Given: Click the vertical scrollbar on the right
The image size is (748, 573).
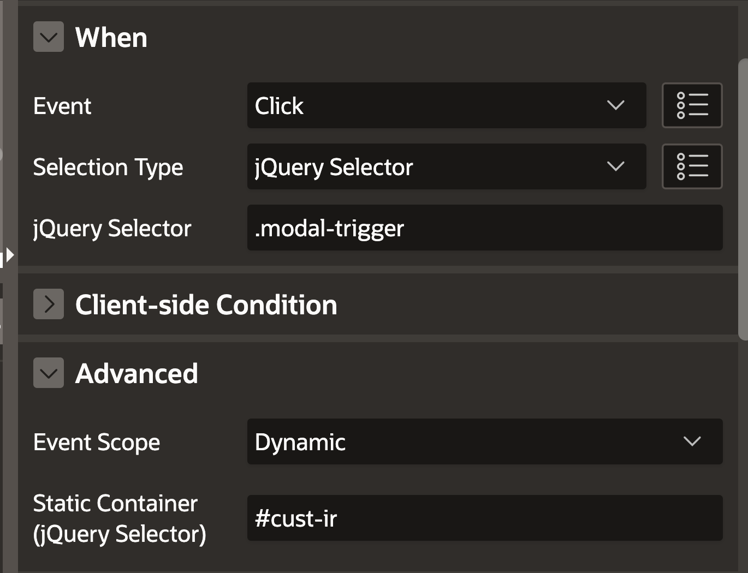Looking at the screenshot, I should coord(743,199).
